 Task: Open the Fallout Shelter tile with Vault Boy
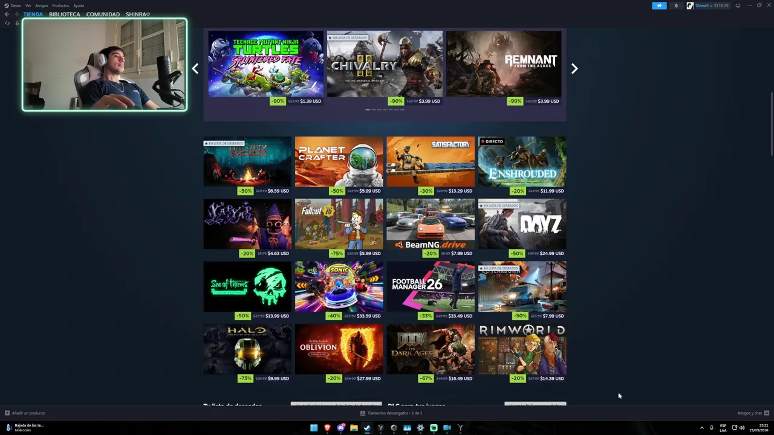[x=339, y=224]
